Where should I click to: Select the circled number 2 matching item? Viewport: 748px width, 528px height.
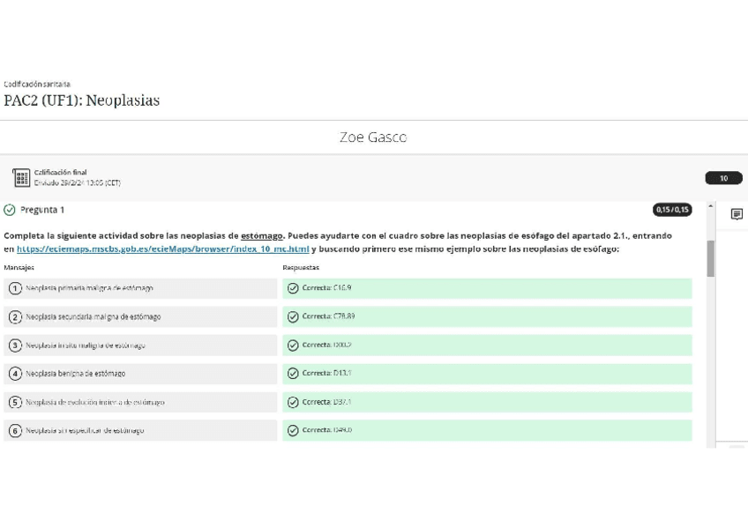click(15, 316)
